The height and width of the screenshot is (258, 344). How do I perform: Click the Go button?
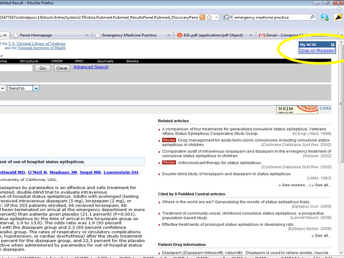[x=43, y=68]
